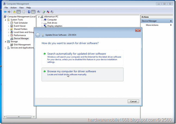Expand the Local Users and Groups arrow
The height and width of the screenshot is (124, 176).
(x=9, y=32)
